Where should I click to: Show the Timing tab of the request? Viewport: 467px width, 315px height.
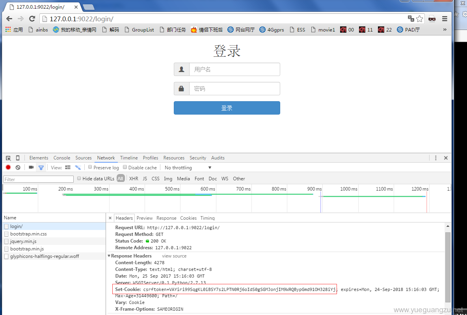pos(208,218)
